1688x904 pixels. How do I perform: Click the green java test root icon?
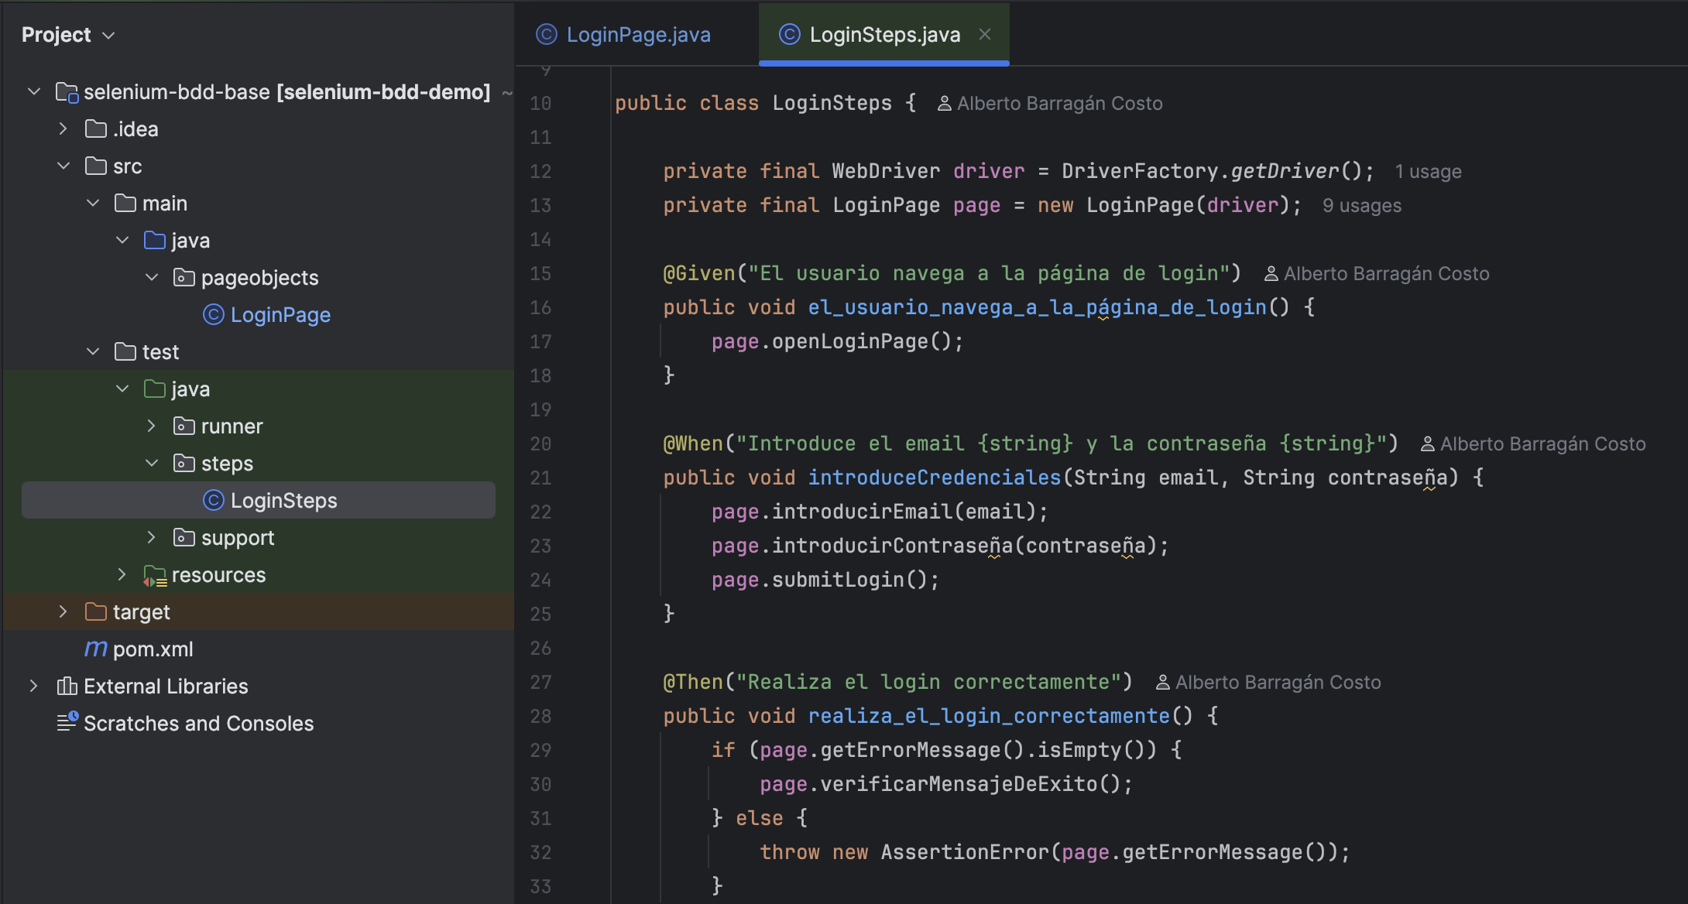point(155,389)
